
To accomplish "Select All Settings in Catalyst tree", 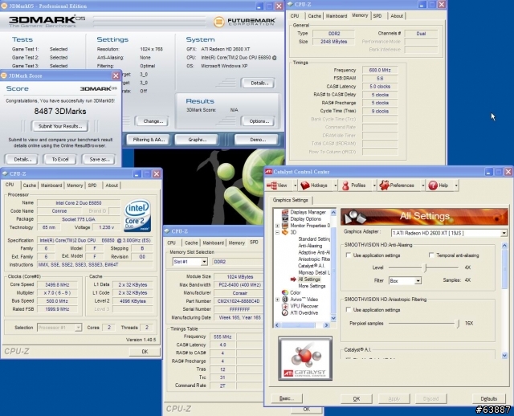I will 309,279.
